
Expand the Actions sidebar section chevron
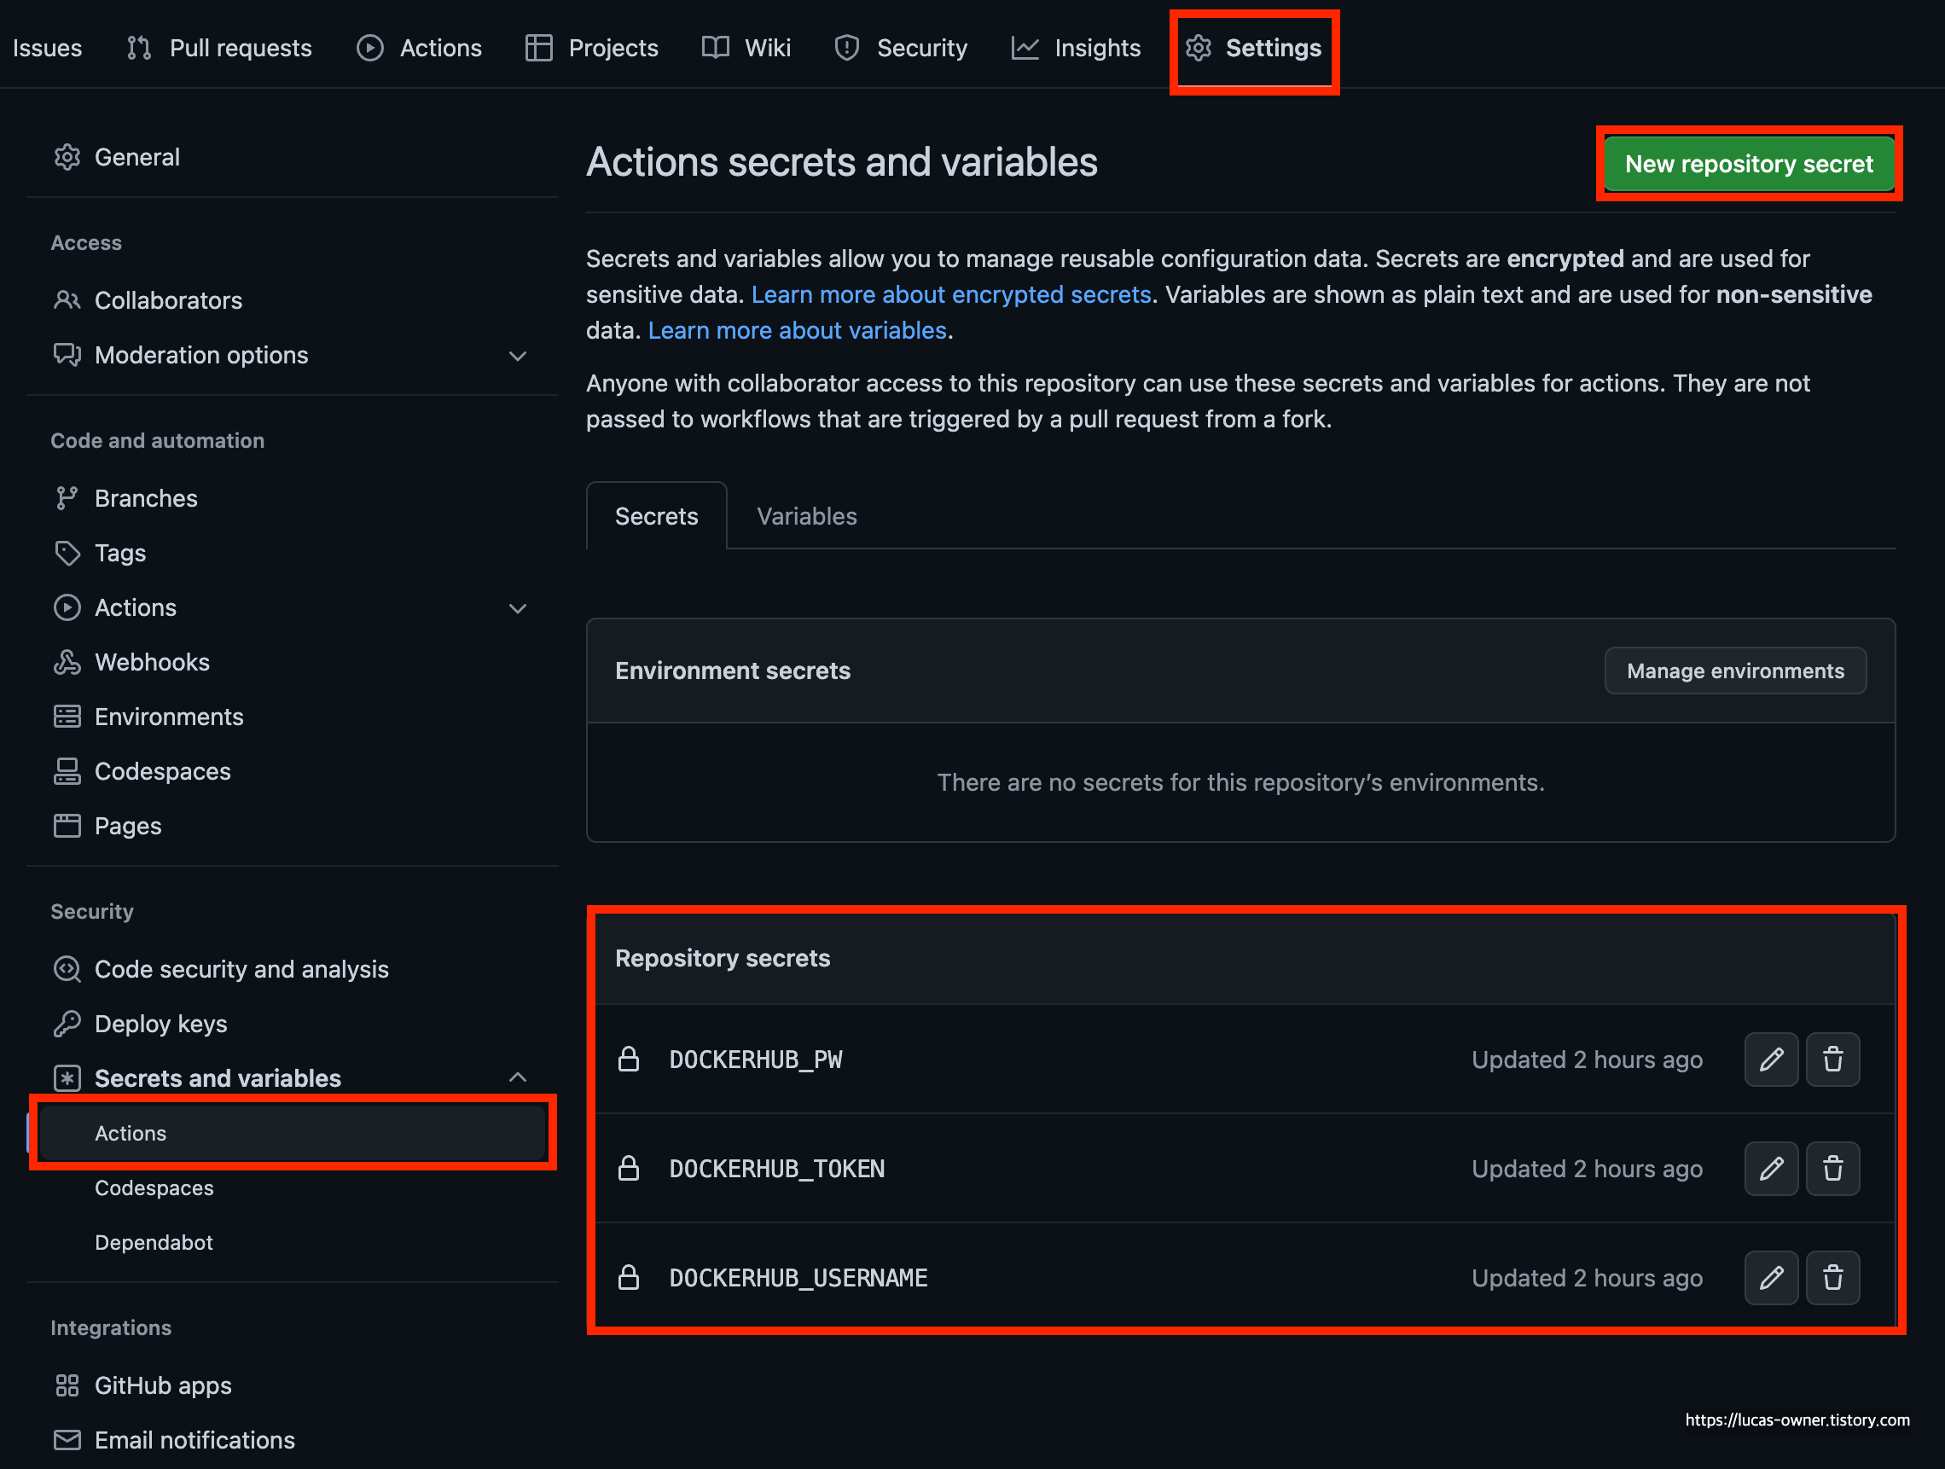tap(518, 607)
